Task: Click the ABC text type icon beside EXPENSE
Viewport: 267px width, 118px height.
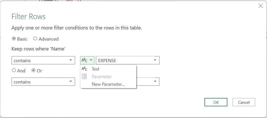Action: point(84,60)
